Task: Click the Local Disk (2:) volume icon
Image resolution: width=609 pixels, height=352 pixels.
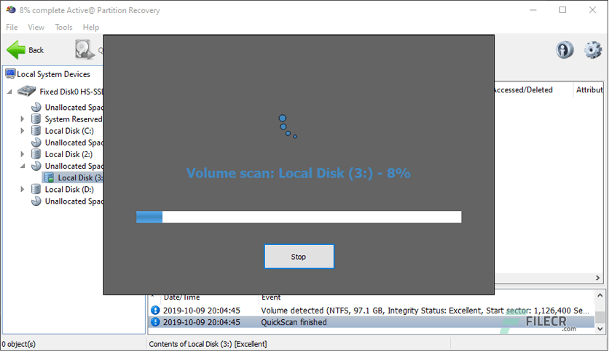Action: coord(36,154)
